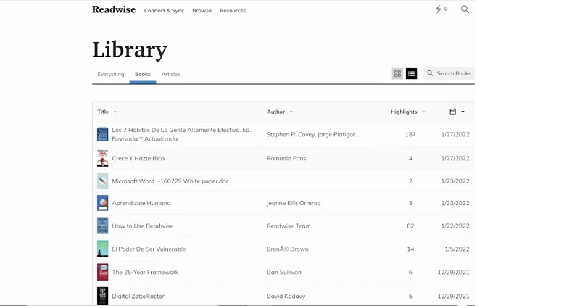Screen dimensions: 580x306
Task: Open 'The 25-Year Framework' title
Action: coord(145,272)
